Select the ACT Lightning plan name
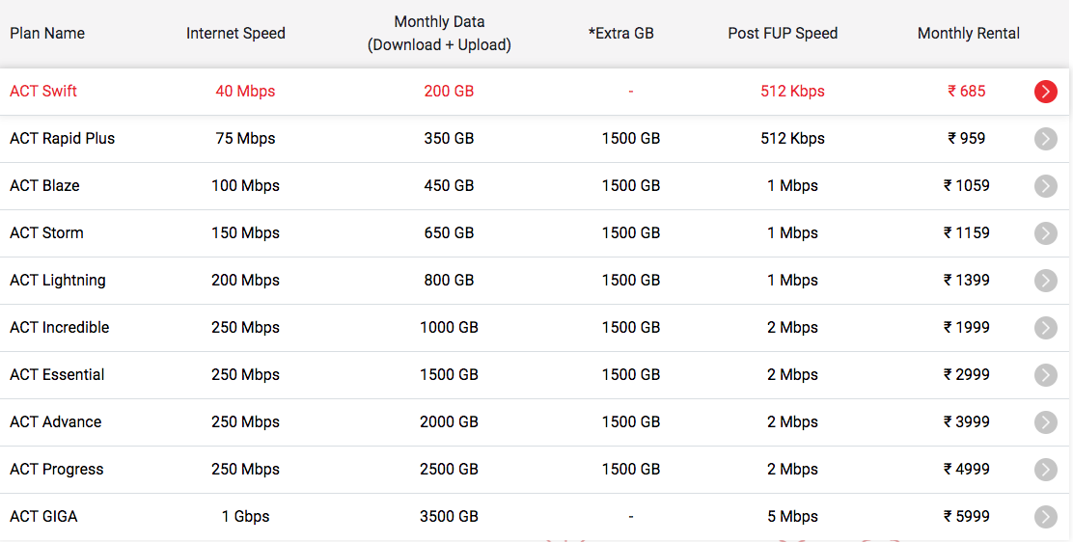 58,280
